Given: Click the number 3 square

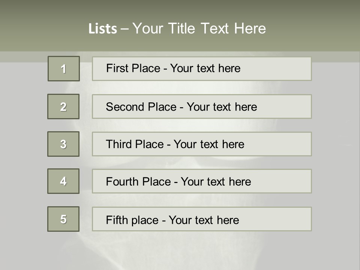Looking at the screenshot, I should (x=63, y=144).
